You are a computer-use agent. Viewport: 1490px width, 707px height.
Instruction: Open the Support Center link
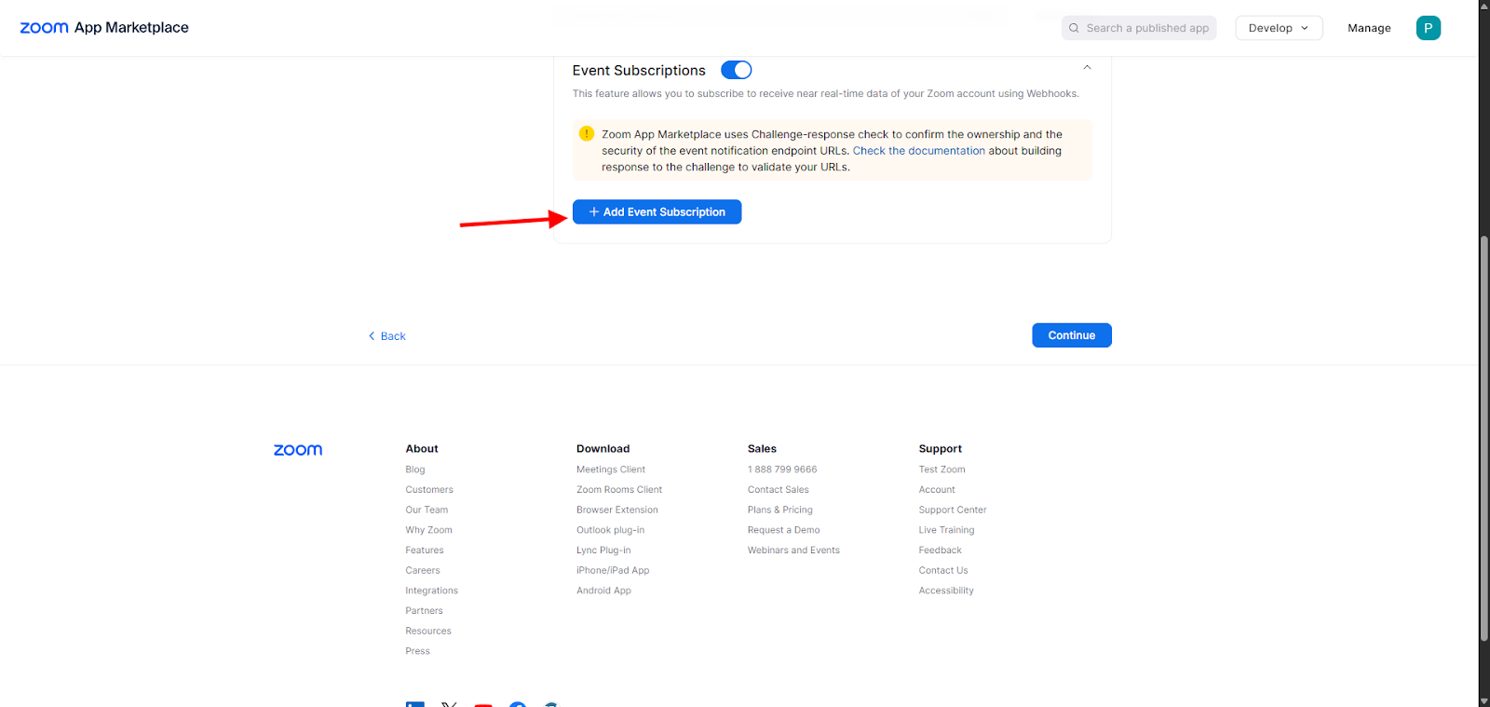953,510
